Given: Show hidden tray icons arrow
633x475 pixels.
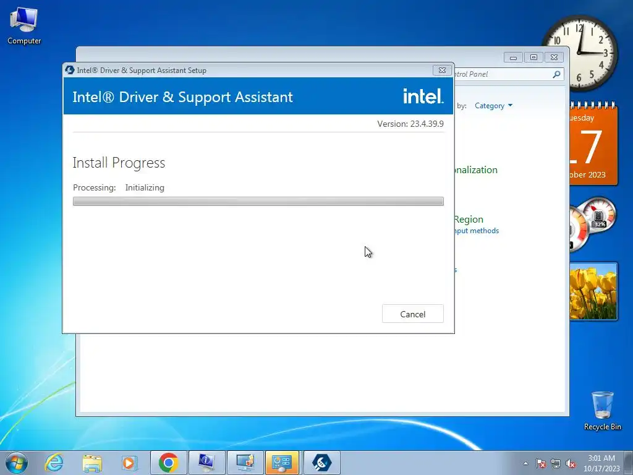Looking at the screenshot, I should pos(525,463).
